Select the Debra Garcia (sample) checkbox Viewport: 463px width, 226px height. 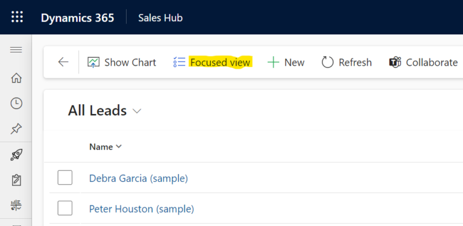point(65,178)
